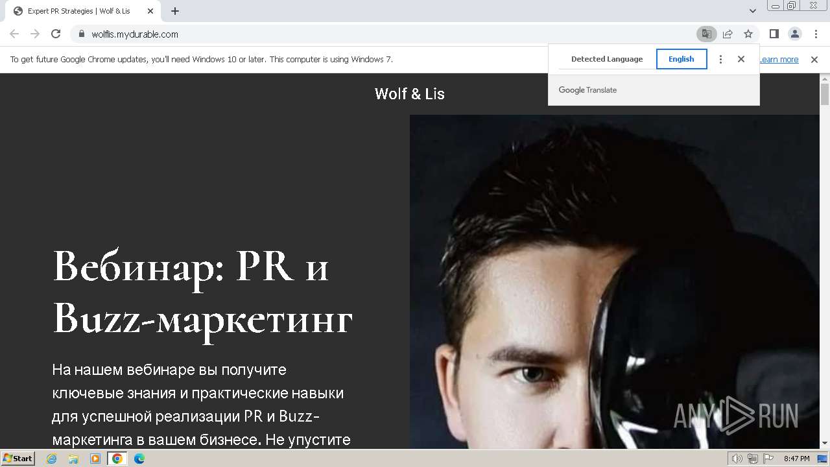Close the Google Translate popup

tap(741, 59)
